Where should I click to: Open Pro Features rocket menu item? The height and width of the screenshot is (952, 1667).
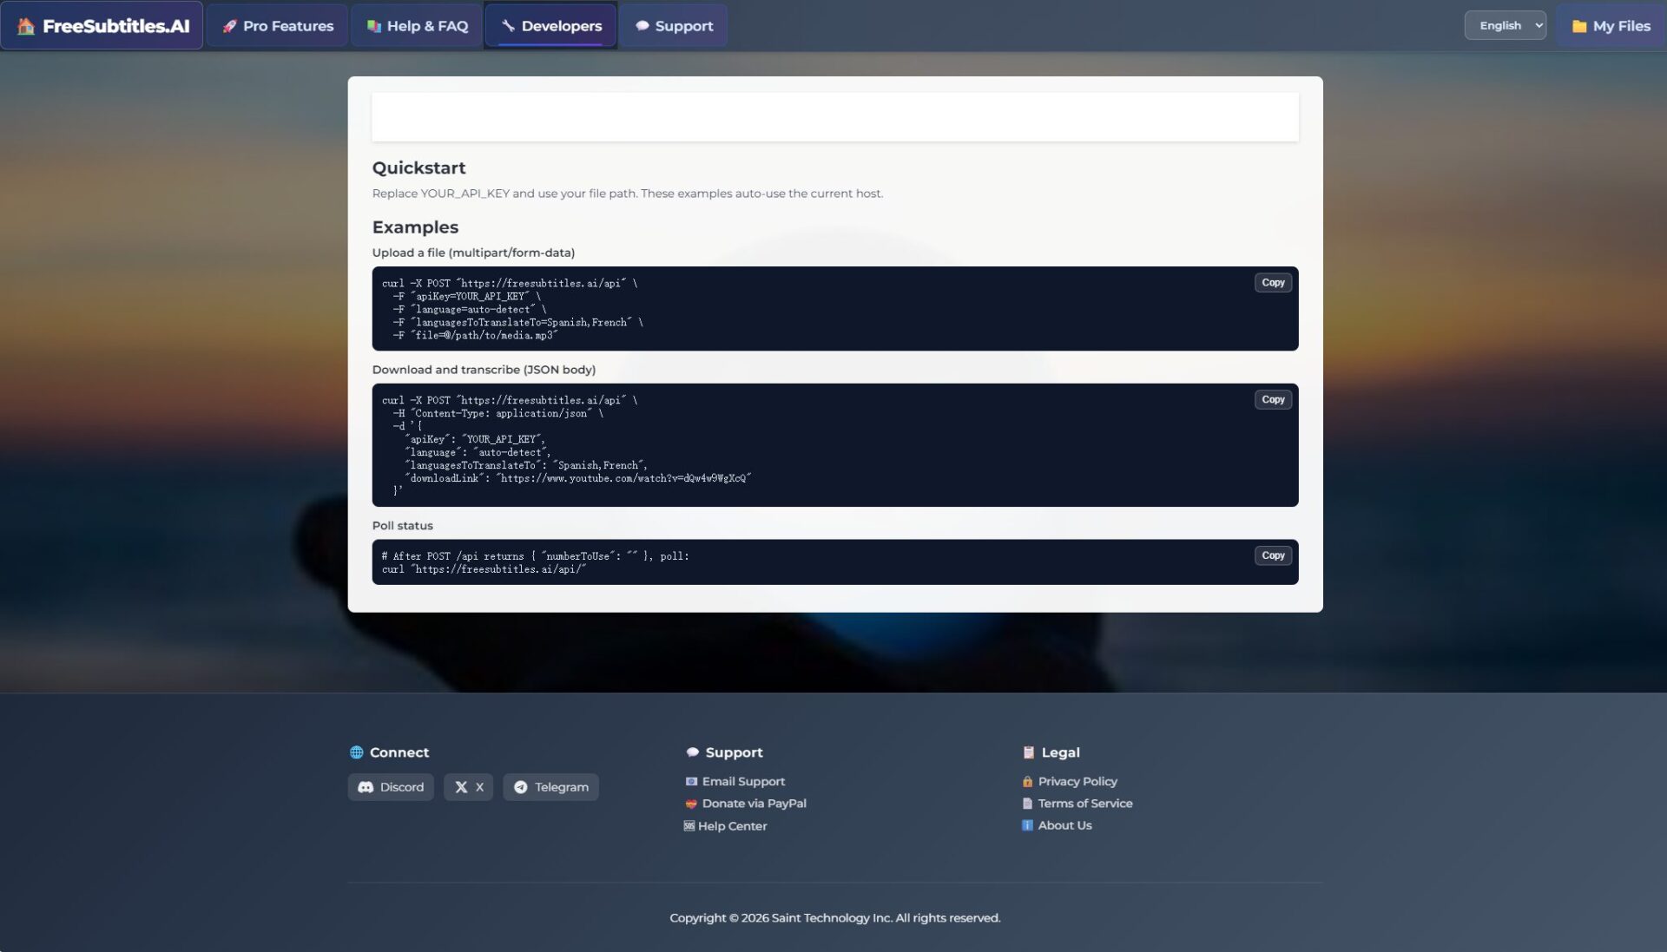tap(278, 26)
